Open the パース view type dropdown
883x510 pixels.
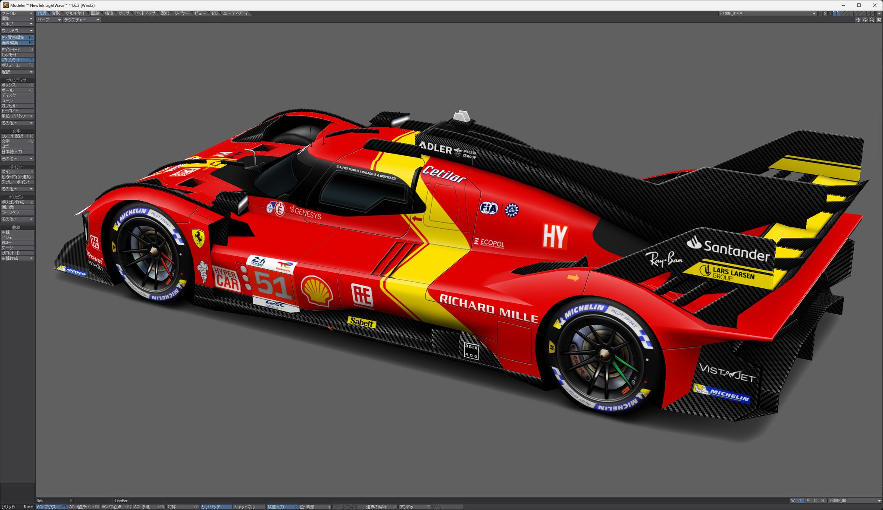[49, 20]
